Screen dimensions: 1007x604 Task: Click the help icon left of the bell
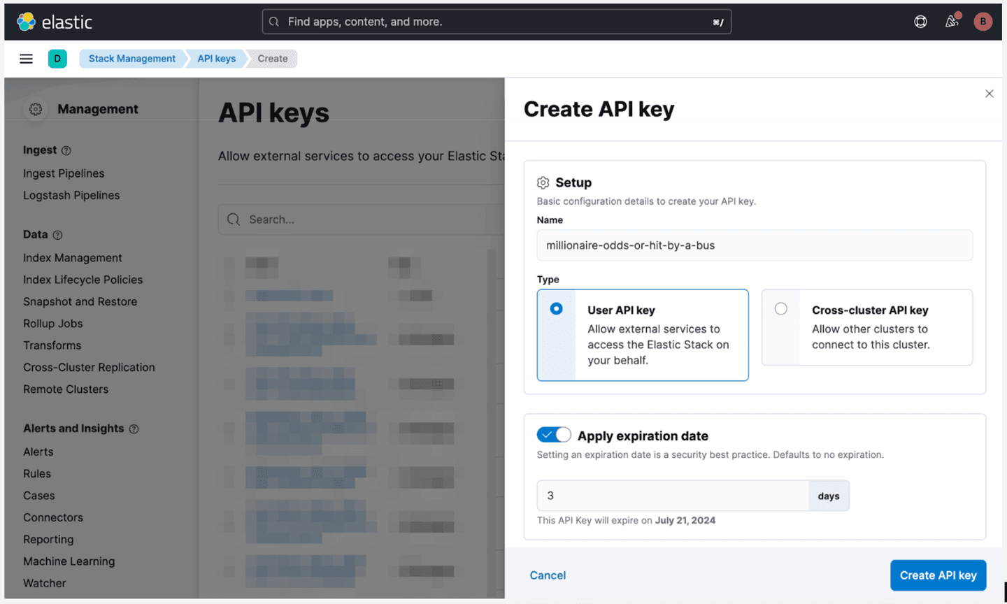[x=920, y=22]
